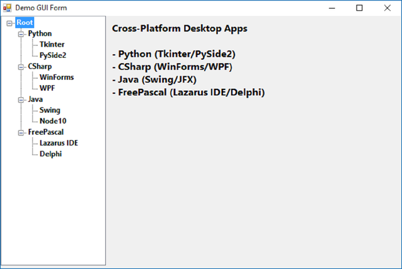The height and width of the screenshot is (269, 402).
Task: Select the WinForms tree item
Action: coord(57,77)
